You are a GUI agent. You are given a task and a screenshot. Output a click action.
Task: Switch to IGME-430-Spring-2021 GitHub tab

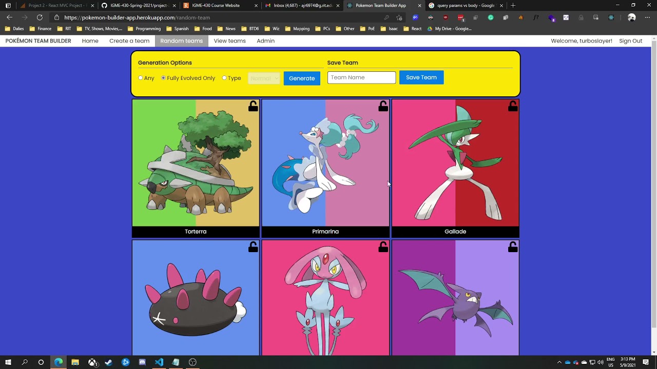(x=138, y=5)
